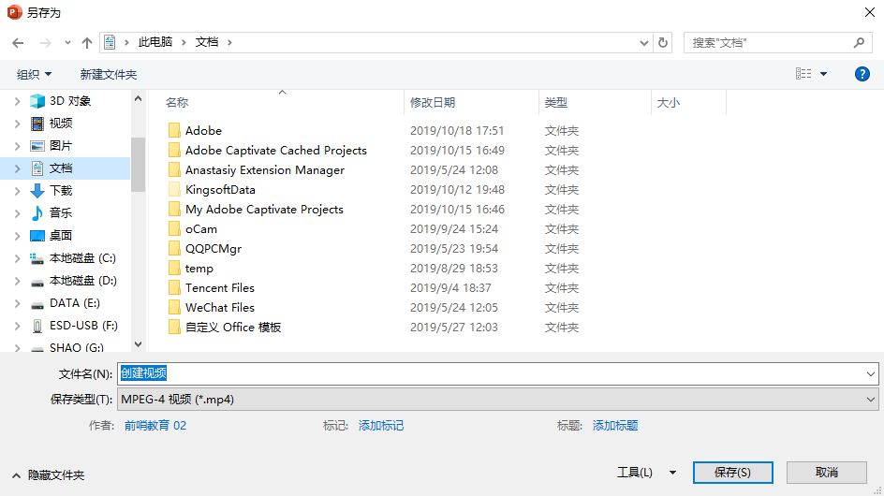Expand the 本地磁盘 (C:) tree node
The image size is (884, 496).
tap(17, 258)
